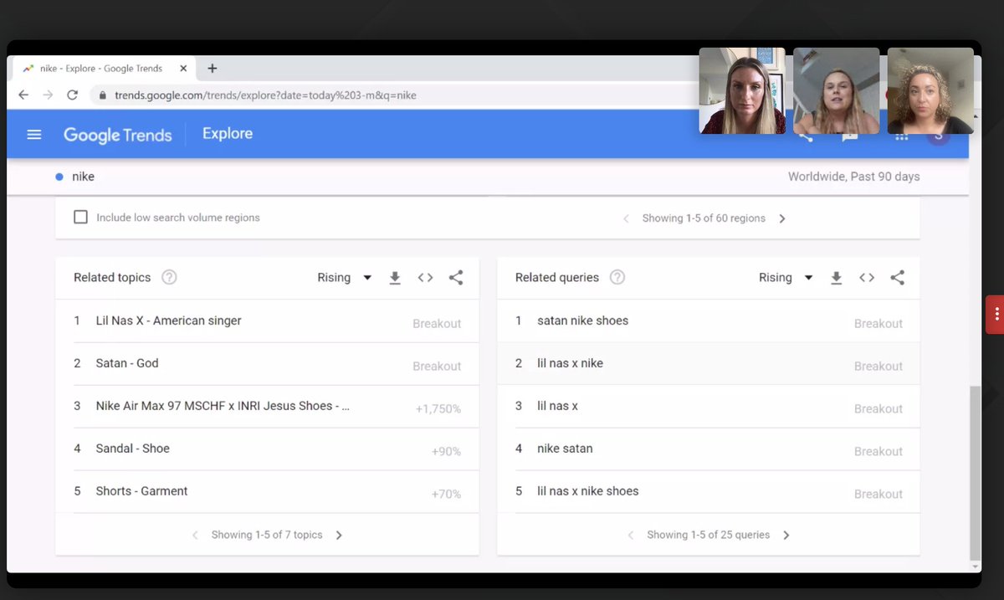Image resolution: width=1004 pixels, height=600 pixels.
Task: Click the browser forward arrow
Action: tap(47, 95)
